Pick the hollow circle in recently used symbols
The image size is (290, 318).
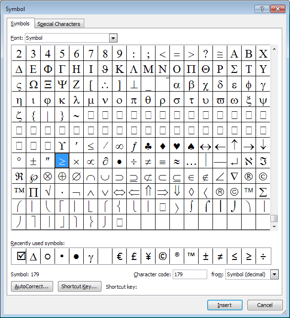(x=47, y=256)
